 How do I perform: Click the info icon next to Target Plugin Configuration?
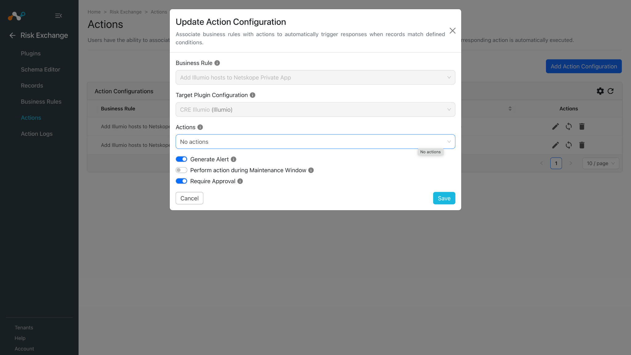click(253, 95)
